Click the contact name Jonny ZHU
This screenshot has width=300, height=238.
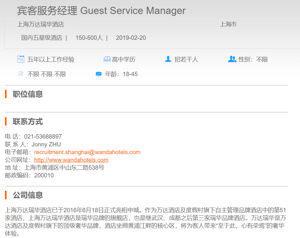46,144
